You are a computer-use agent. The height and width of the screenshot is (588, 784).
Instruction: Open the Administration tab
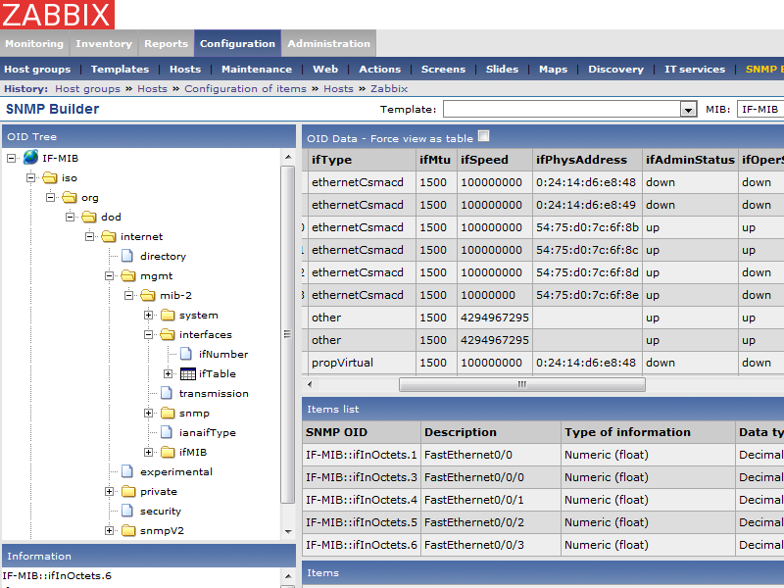coord(328,43)
